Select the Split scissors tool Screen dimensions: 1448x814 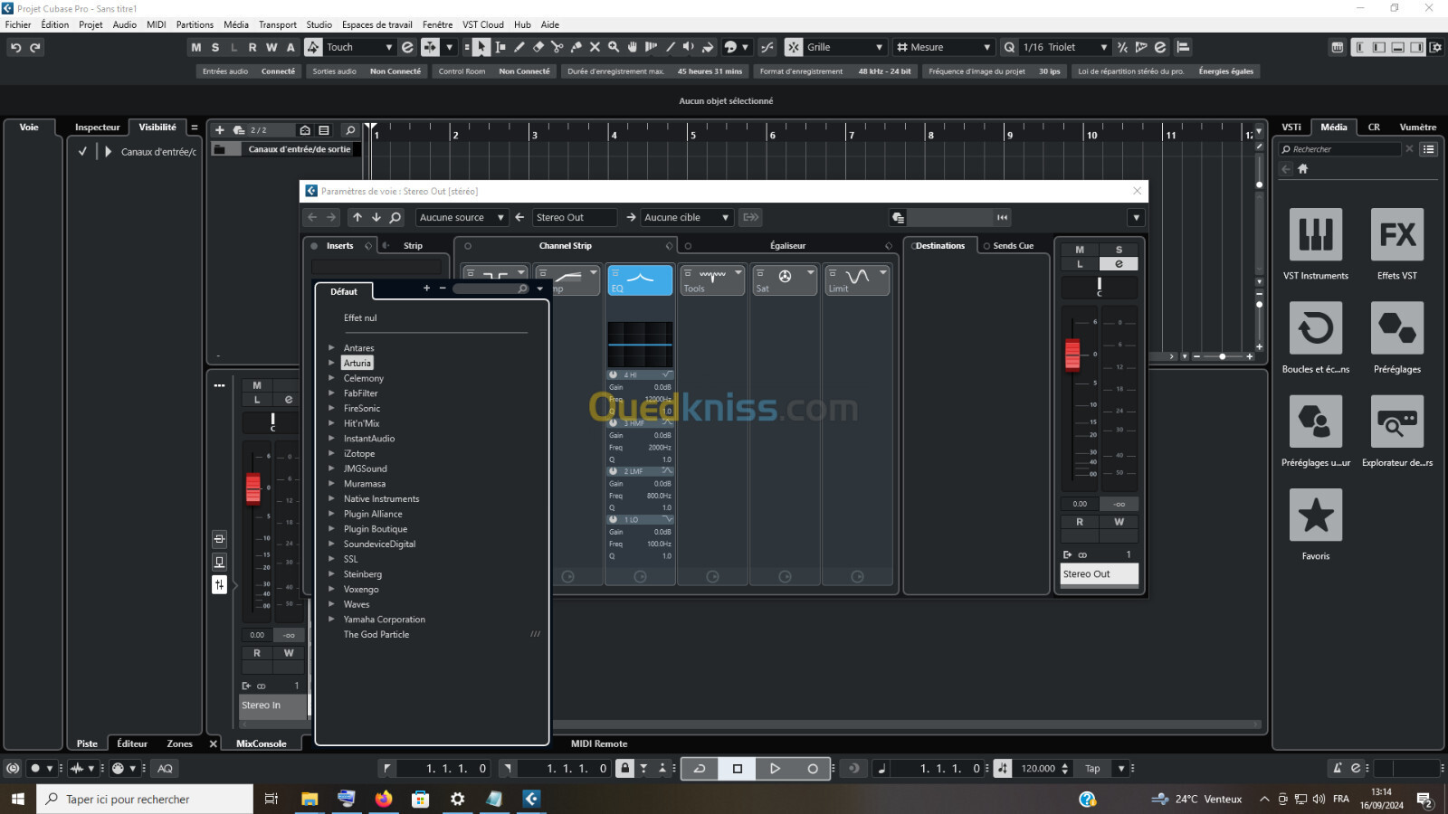coord(557,47)
